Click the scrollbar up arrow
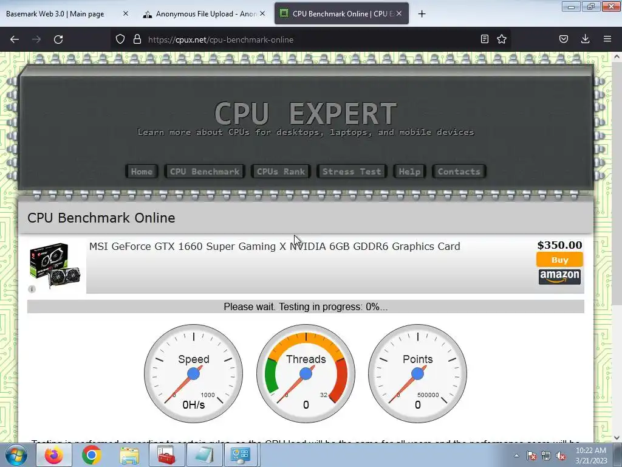622x467 pixels. 617,57
